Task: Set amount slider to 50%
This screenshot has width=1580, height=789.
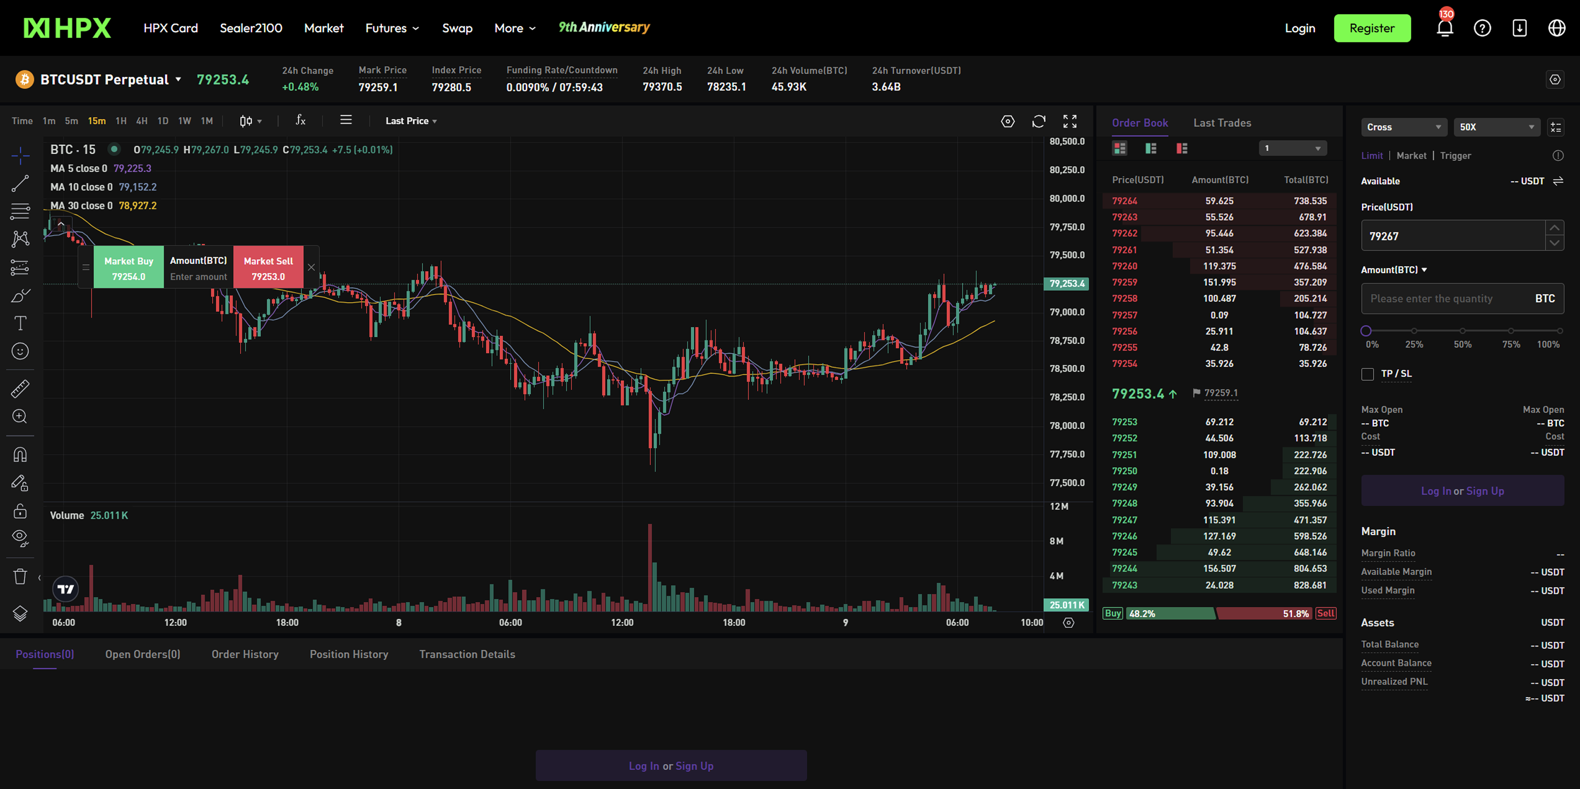Action: (1462, 331)
